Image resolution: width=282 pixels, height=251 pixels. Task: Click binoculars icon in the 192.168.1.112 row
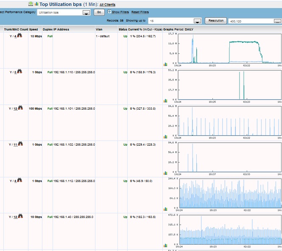[20, 180]
